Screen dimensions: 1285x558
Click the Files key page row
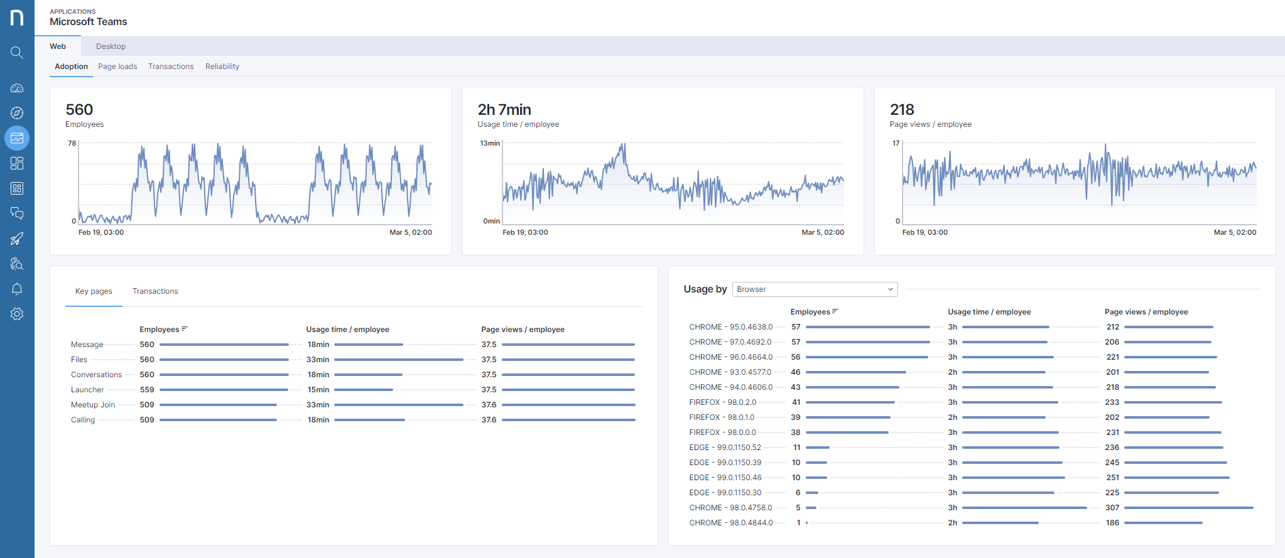coord(353,360)
